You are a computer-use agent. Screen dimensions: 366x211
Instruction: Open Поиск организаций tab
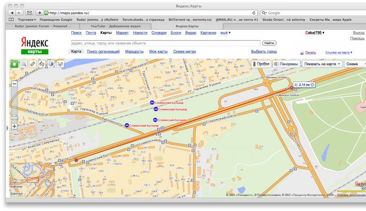coord(103,51)
